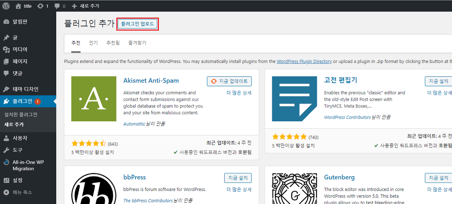The image size is (452, 204).
Task: Open the bbPress title link
Action: 135,177
